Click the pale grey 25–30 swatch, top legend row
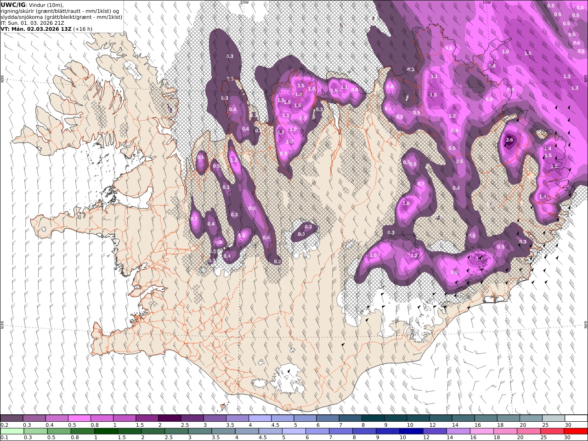The image size is (588, 441). (x=553, y=418)
